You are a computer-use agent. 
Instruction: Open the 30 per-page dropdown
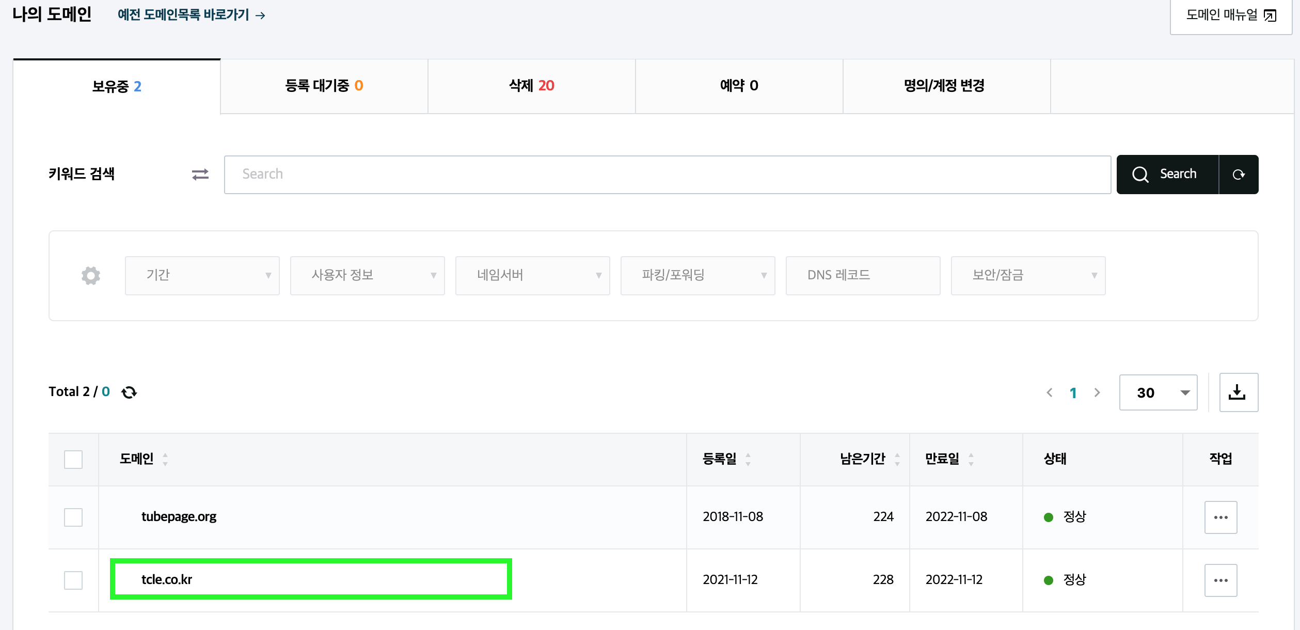1158,393
